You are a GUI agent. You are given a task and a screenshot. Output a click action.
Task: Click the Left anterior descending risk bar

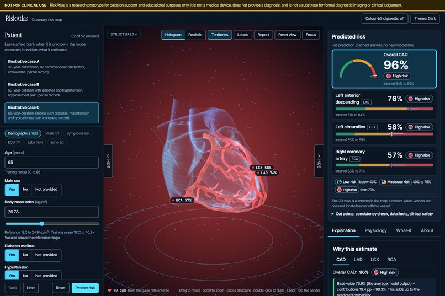[384, 109]
